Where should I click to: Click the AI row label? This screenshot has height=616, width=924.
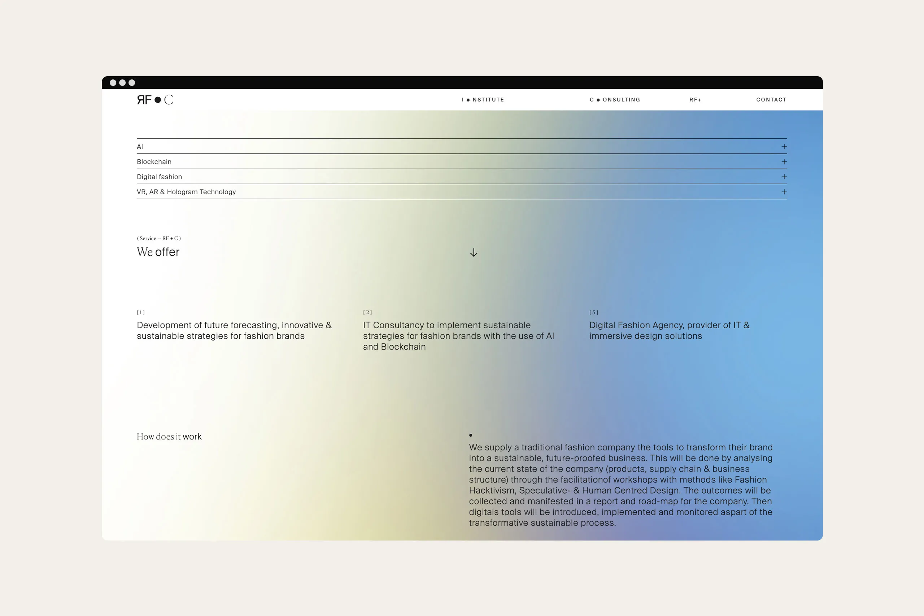point(140,147)
